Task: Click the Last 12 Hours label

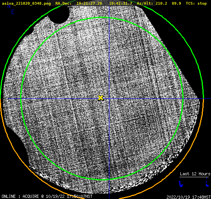Action: click(195, 174)
